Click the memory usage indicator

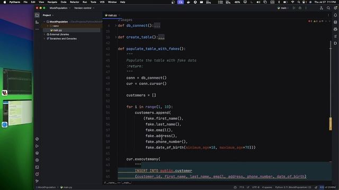point(328,187)
